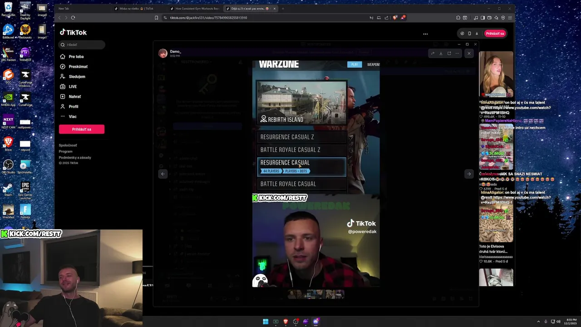This screenshot has width=581, height=327.
Task: Open Epic Games Launcher shortcut
Action: click(x=25, y=190)
